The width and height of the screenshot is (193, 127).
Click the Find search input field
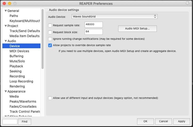(x=10, y=122)
